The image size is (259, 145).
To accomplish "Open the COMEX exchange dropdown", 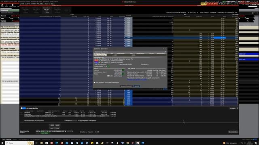I will tap(213, 12).
